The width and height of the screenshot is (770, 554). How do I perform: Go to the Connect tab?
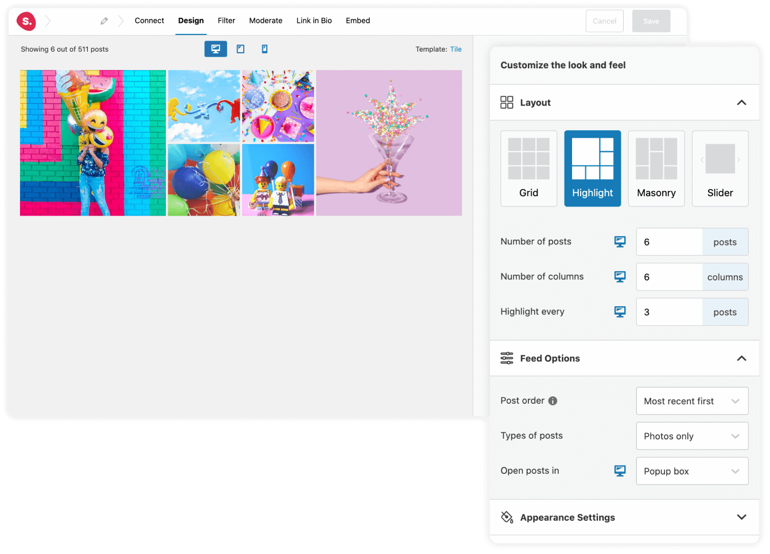pyautogui.click(x=149, y=21)
